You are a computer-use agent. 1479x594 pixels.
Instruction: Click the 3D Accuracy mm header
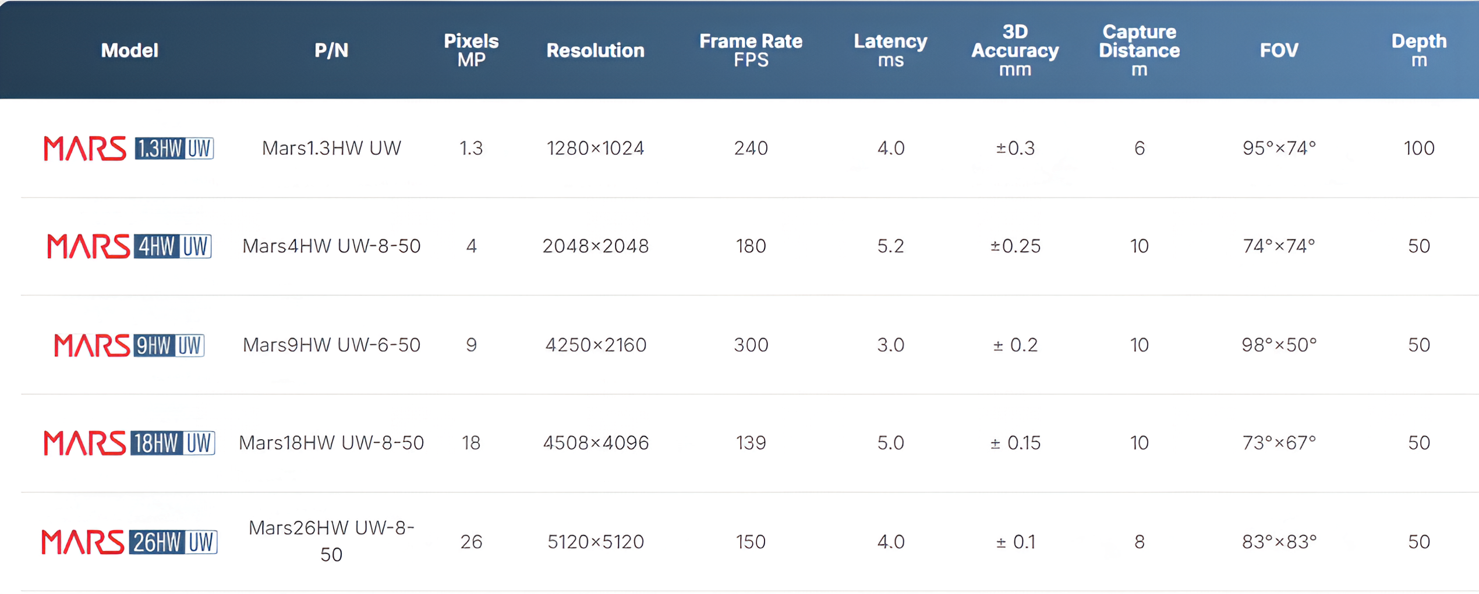(x=1015, y=51)
